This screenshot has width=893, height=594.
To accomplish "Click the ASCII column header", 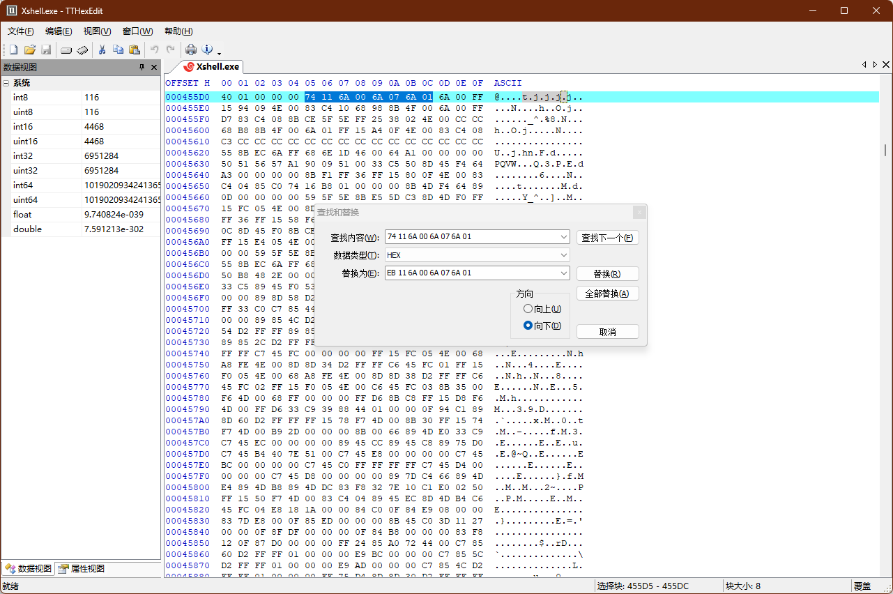I will (507, 84).
